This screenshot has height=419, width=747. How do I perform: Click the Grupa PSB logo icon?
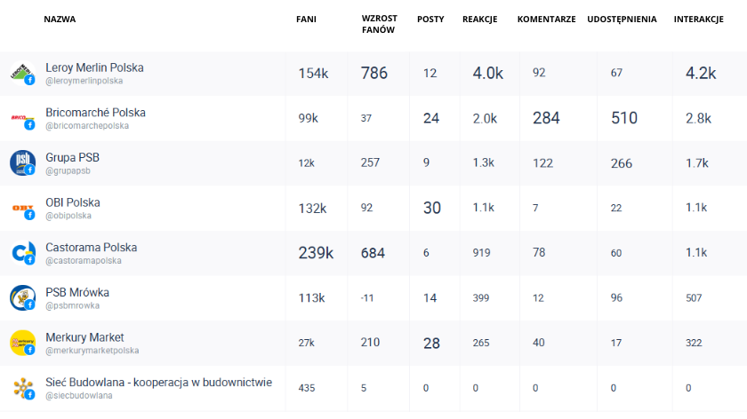pyautogui.click(x=22, y=162)
